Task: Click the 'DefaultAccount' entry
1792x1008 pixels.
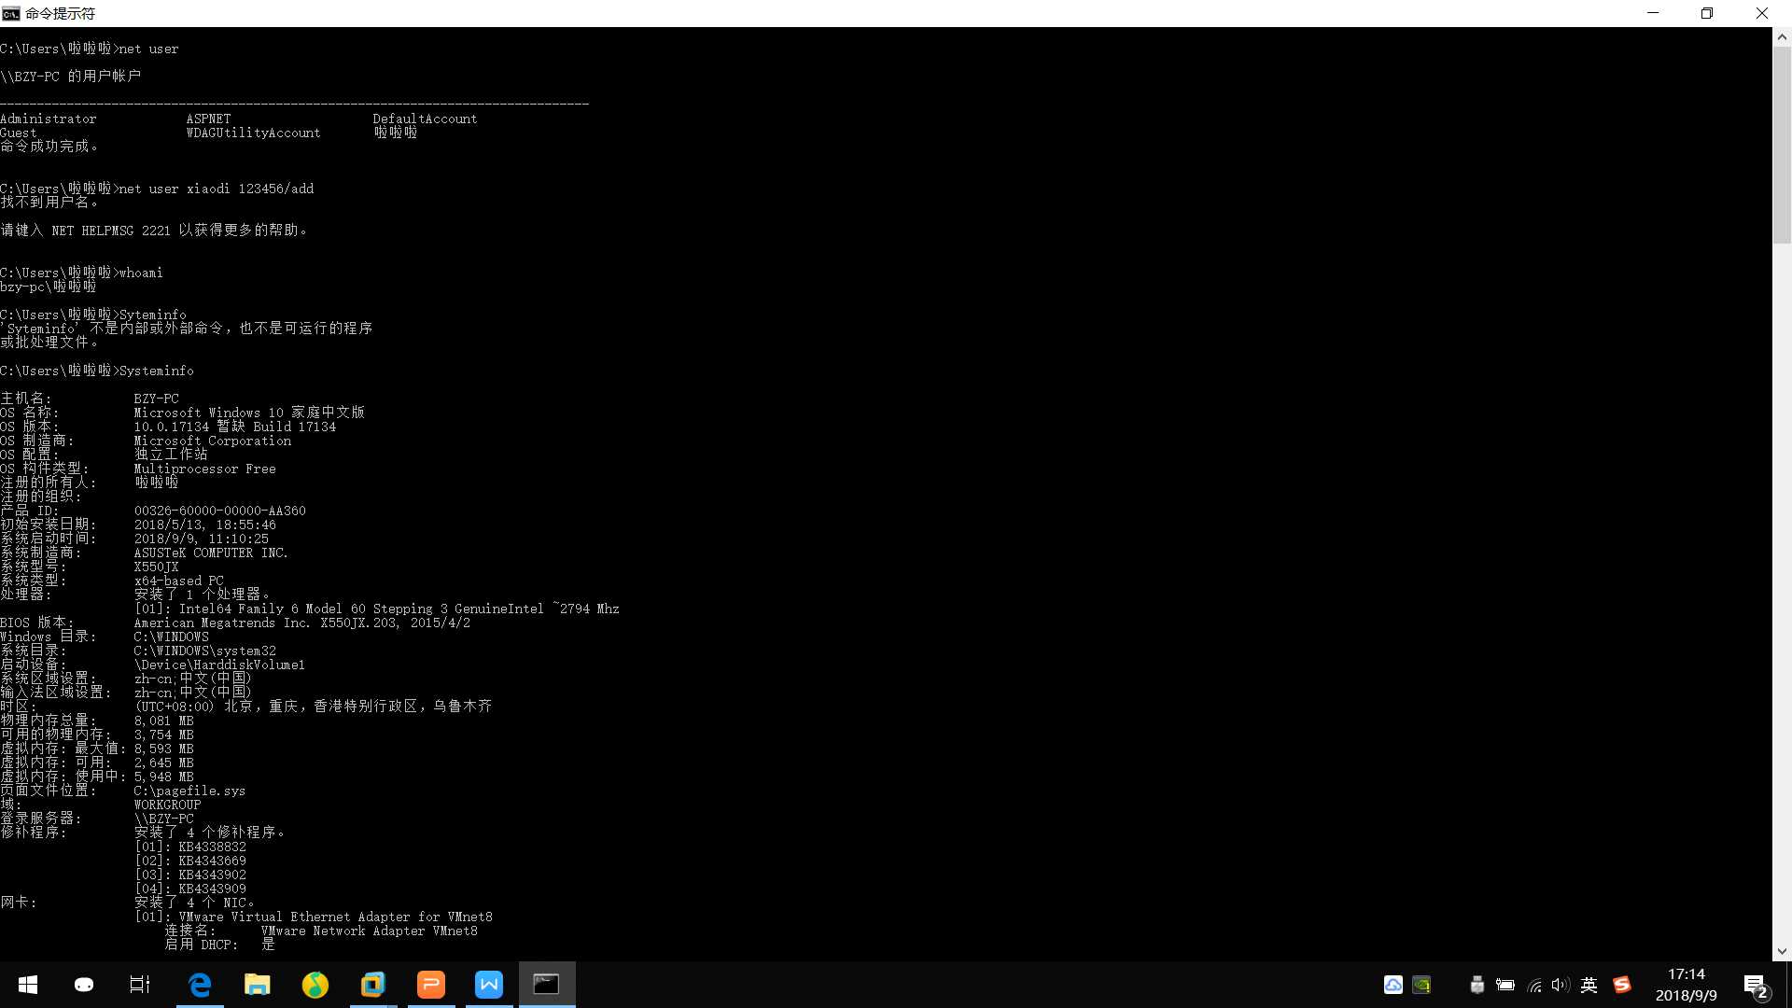Action: [425, 119]
